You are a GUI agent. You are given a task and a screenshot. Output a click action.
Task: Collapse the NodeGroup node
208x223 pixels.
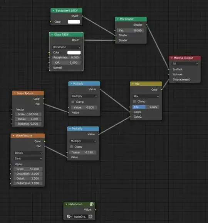point(66,204)
